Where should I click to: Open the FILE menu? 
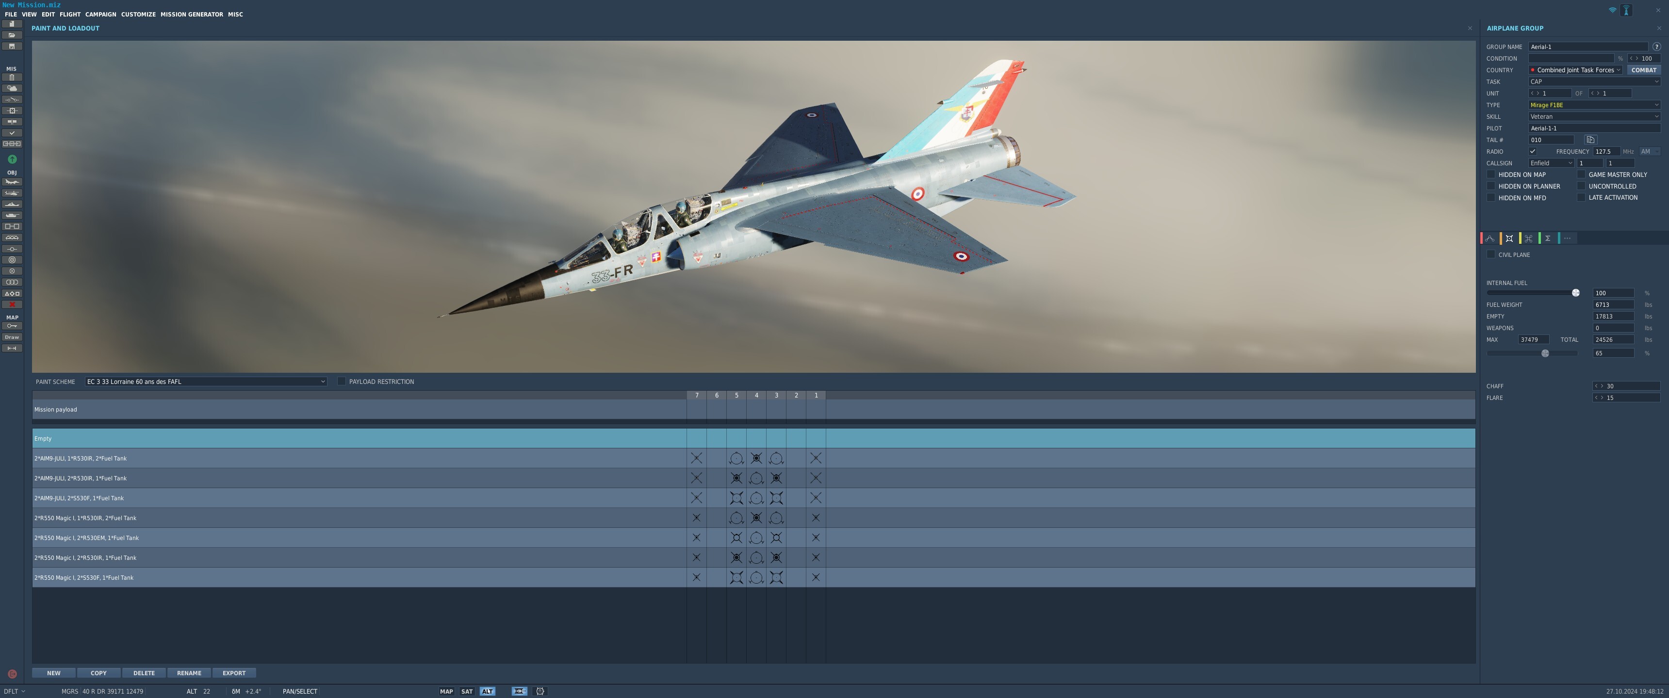11,14
